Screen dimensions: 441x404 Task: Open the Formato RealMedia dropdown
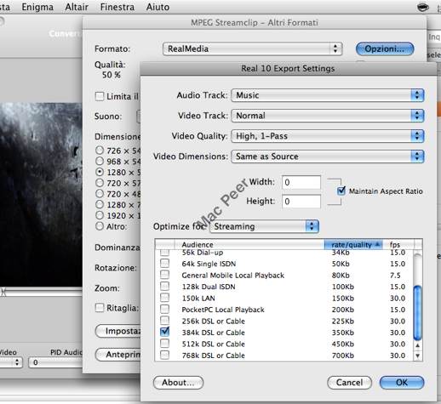coord(253,48)
